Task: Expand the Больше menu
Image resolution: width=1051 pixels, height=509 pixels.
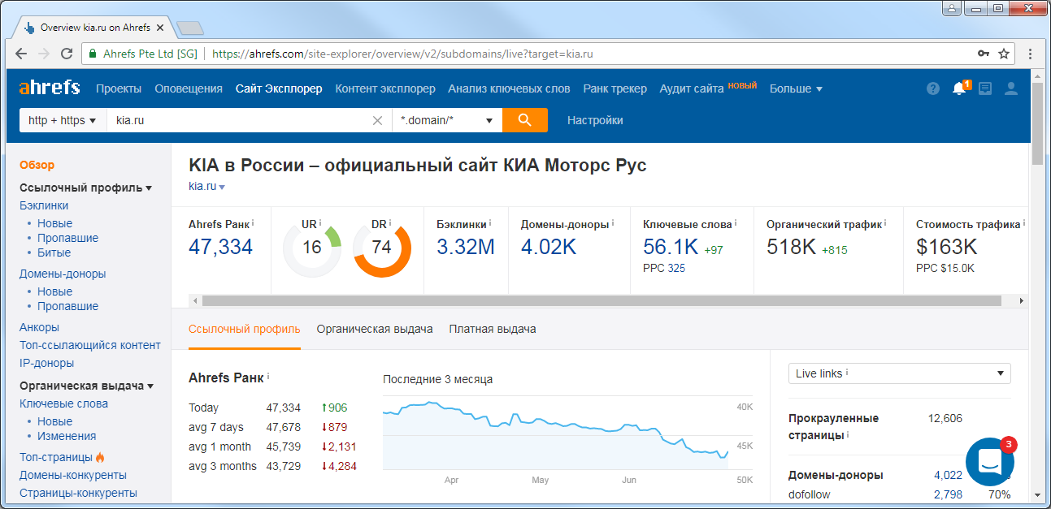Action: [796, 88]
